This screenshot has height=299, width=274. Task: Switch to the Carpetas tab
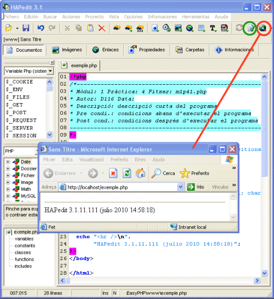(x=190, y=50)
